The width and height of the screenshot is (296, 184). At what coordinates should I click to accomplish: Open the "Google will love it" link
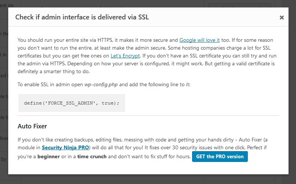point(199,40)
